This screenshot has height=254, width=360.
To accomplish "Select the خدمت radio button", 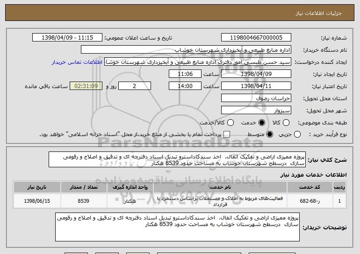I will 262,123.
